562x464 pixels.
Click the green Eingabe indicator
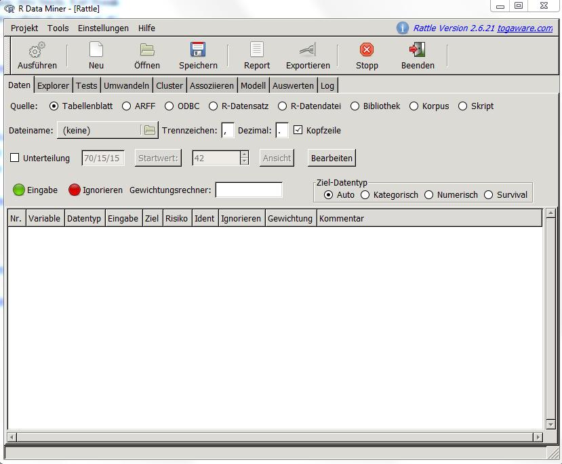click(18, 190)
